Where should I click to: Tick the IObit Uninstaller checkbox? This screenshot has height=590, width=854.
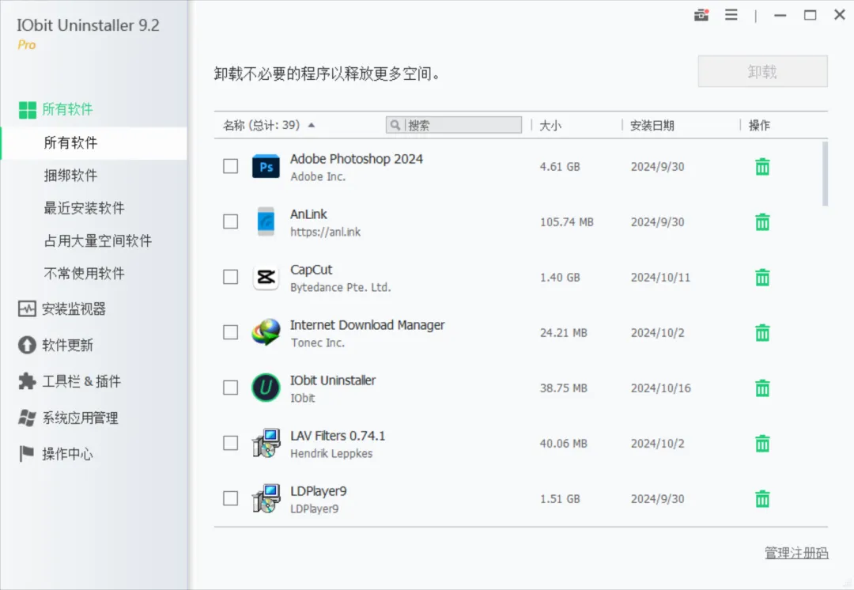pos(231,388)
